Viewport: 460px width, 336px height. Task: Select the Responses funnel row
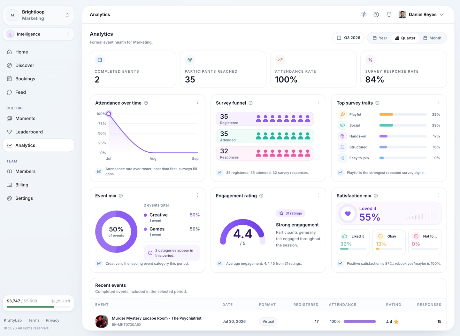tap(265, 154)
